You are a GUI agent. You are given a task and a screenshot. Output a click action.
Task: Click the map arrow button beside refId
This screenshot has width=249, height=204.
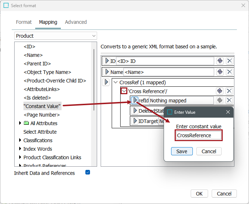(x=134, y=101)
